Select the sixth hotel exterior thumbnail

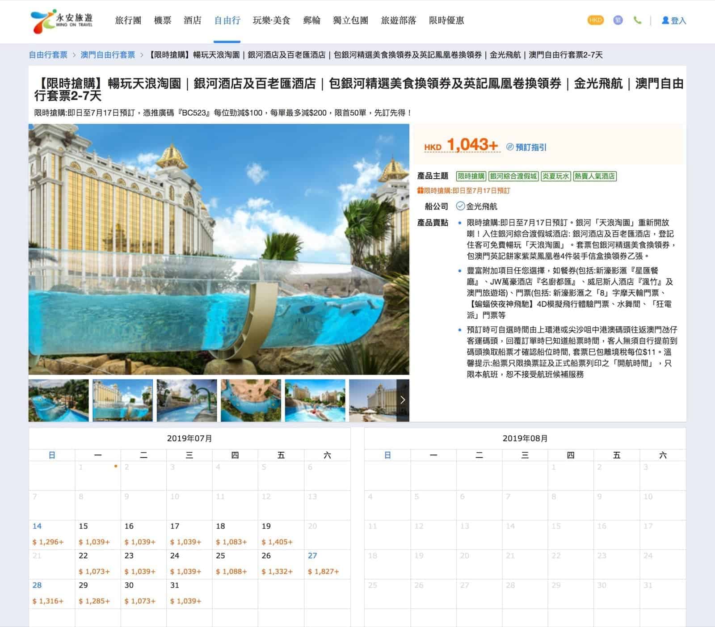click(x=373, y=400)
